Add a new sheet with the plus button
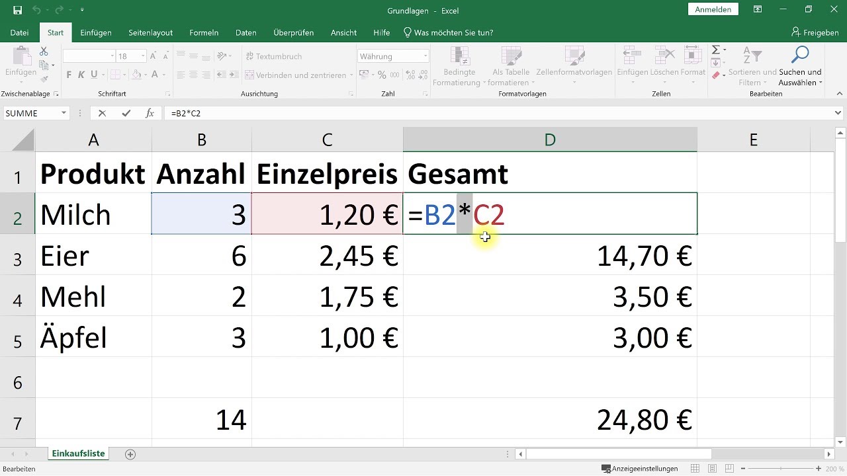This screenshot has height=476, width=847. 130,454
